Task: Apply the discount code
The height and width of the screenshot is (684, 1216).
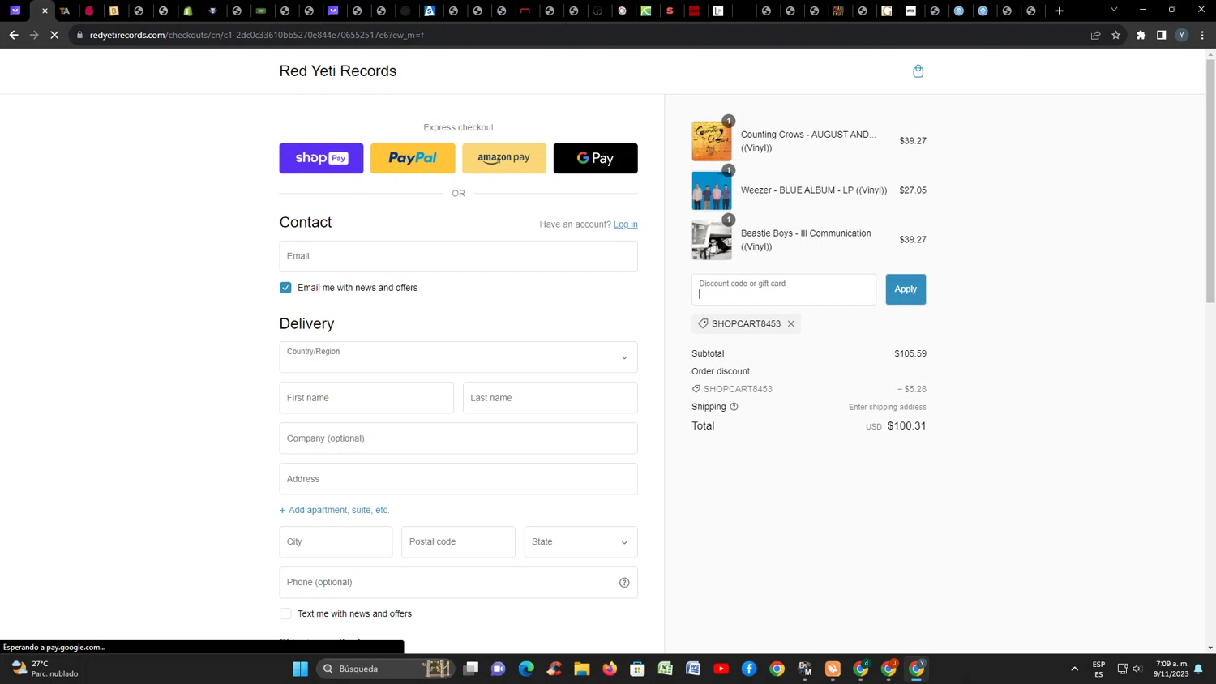Action: tap(906, 289)
